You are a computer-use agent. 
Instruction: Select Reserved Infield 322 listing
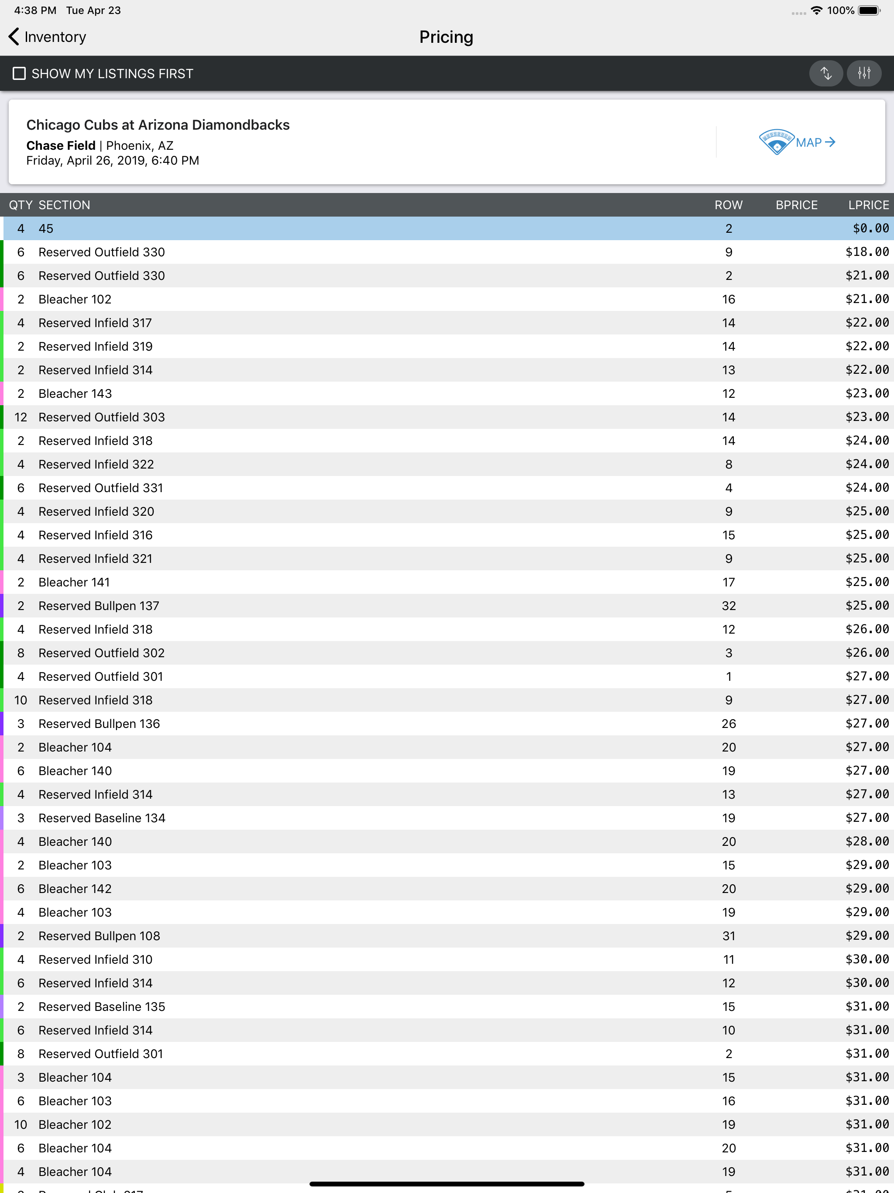pos(447,464)
